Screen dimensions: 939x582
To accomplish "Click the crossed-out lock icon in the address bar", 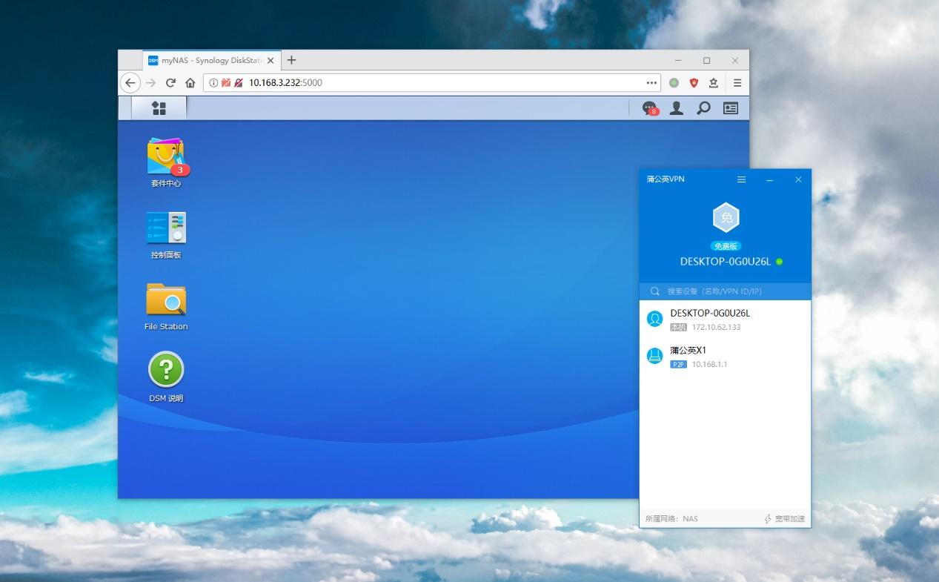I will (x=239, y=83).
